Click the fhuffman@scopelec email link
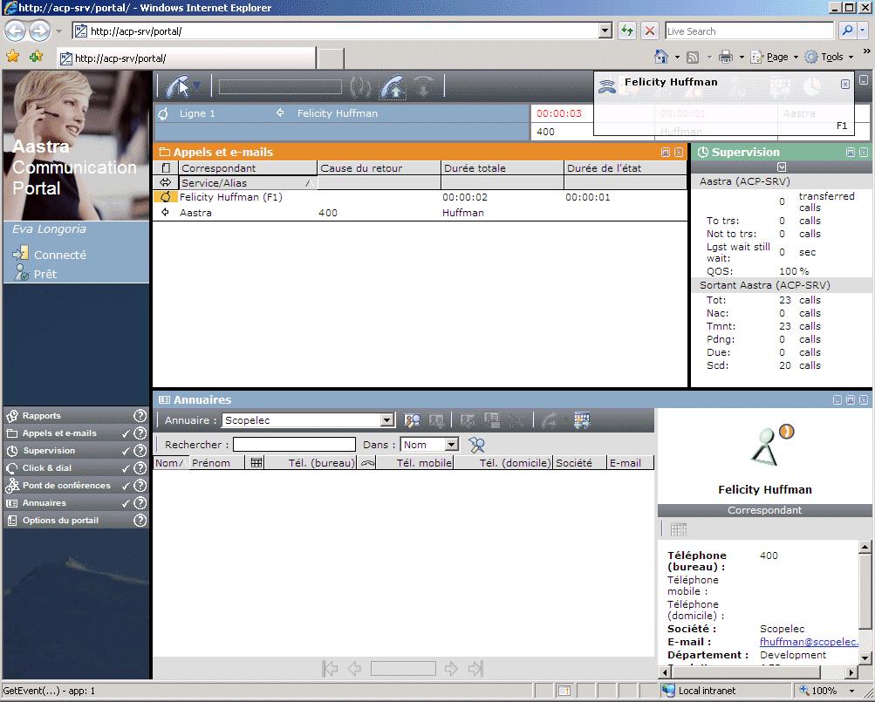 click(x=809, y=642)
